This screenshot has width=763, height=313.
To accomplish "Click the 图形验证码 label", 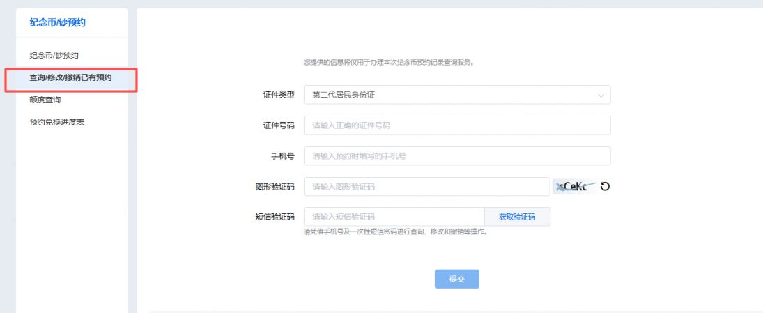I will tap(275, 187).
